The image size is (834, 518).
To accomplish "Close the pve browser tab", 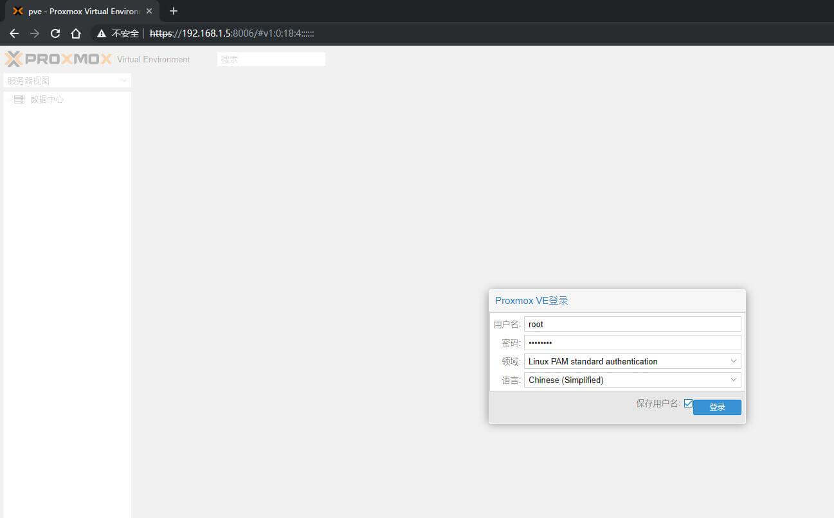I will pyautogui.click(x=149, y=11).
